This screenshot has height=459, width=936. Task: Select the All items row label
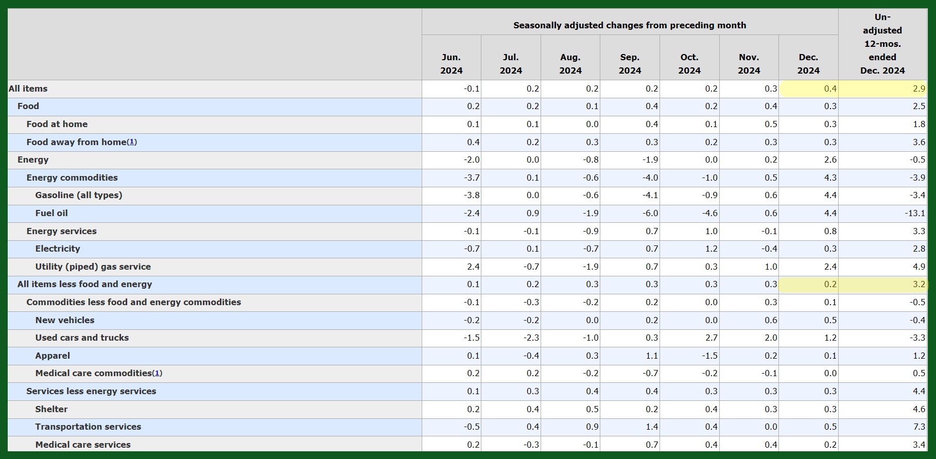click(28, 89)
